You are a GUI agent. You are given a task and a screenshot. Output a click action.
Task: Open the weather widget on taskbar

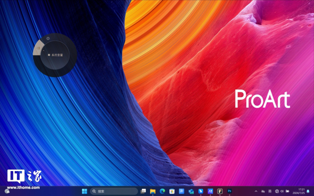point(7,191)
